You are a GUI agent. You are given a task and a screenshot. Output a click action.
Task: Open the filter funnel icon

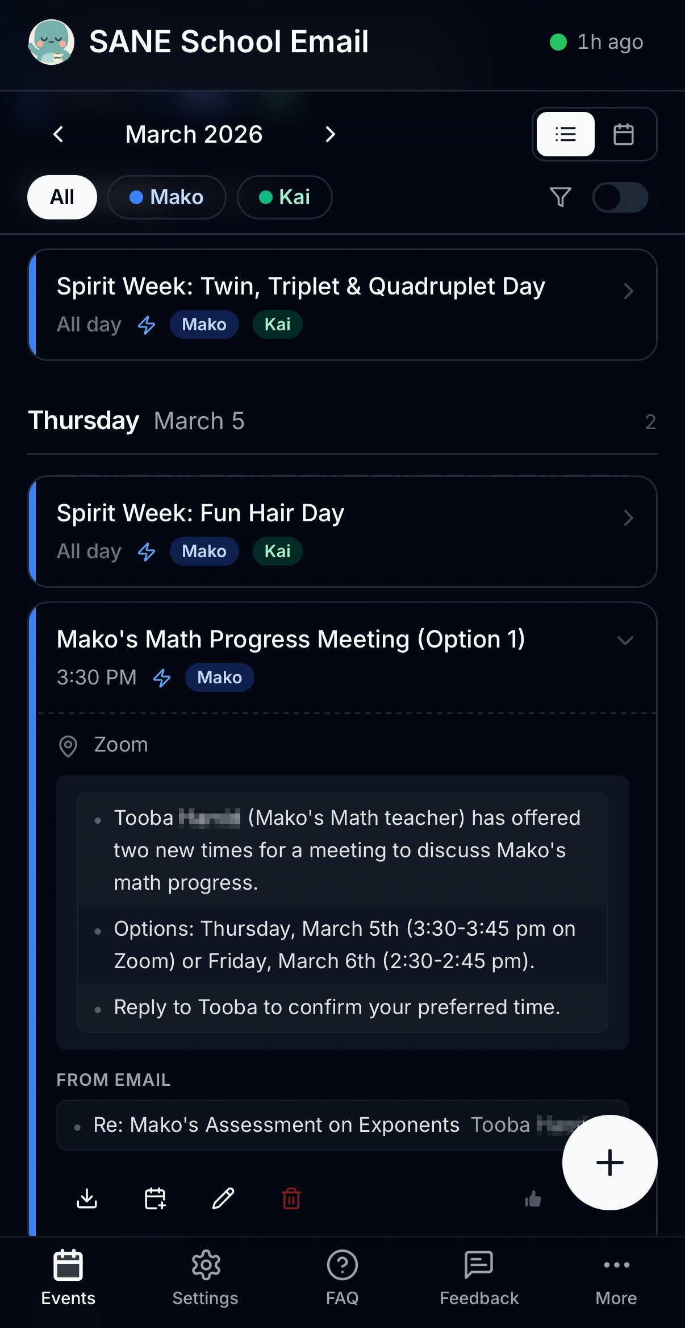pyautogui.click(x=560, y=197)
